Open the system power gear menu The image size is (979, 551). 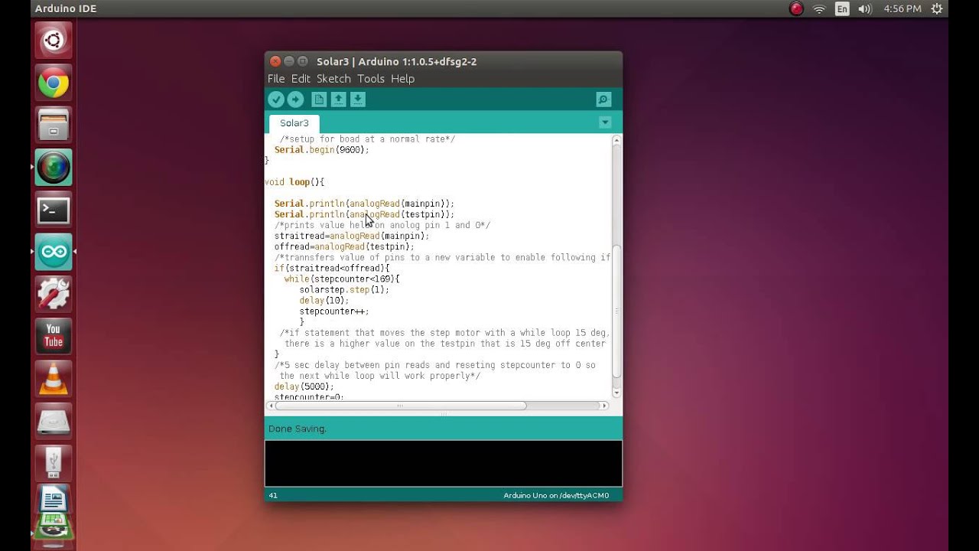coord(937,9)
